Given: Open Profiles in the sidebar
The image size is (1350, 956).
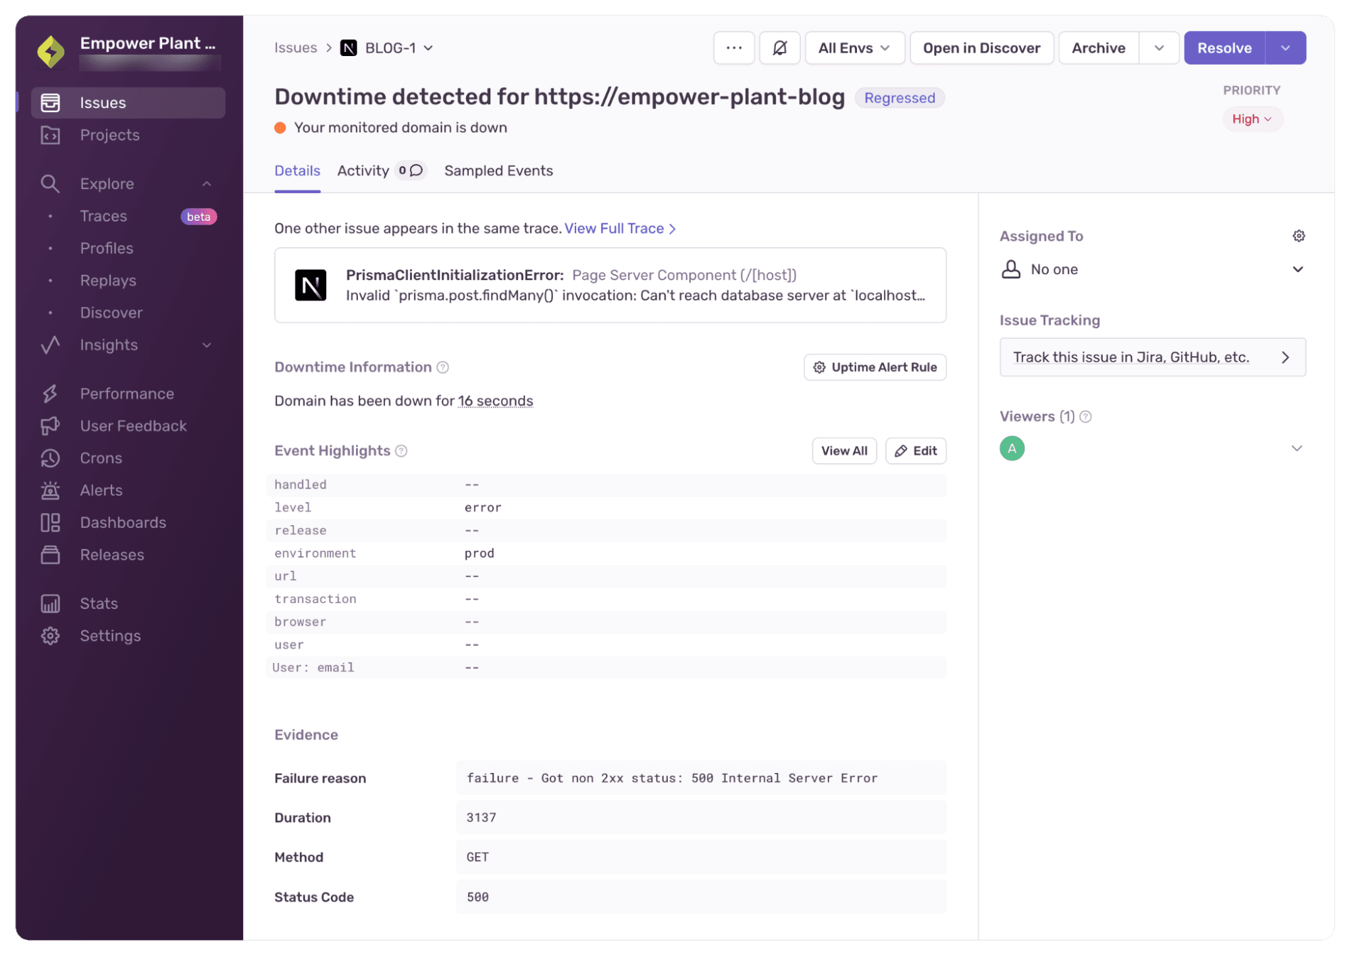Looking at the screenshot, I should 107,248.
